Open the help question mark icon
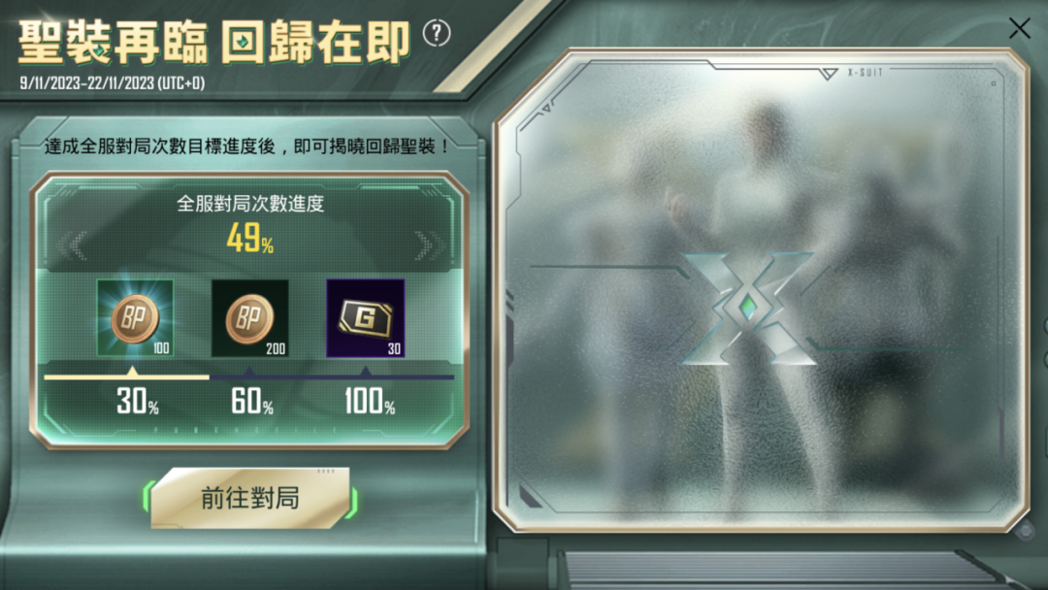The image size is (1048, 590). (x=437, y=33)
